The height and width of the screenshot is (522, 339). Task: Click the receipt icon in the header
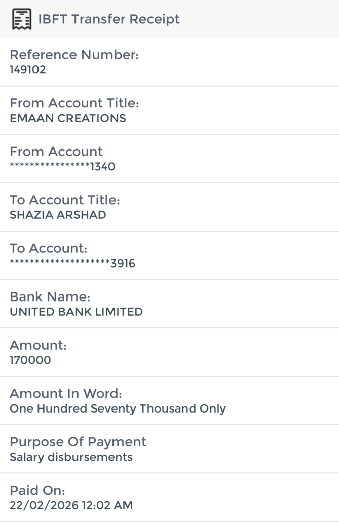point(21,19)
